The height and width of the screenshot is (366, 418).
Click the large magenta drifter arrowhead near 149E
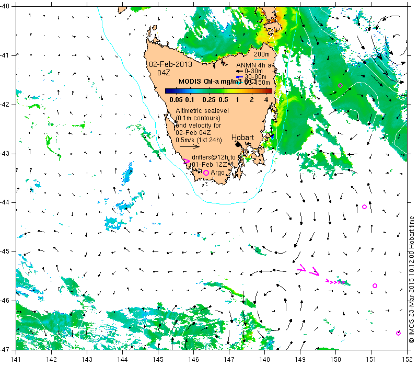(x=301, y=268)
